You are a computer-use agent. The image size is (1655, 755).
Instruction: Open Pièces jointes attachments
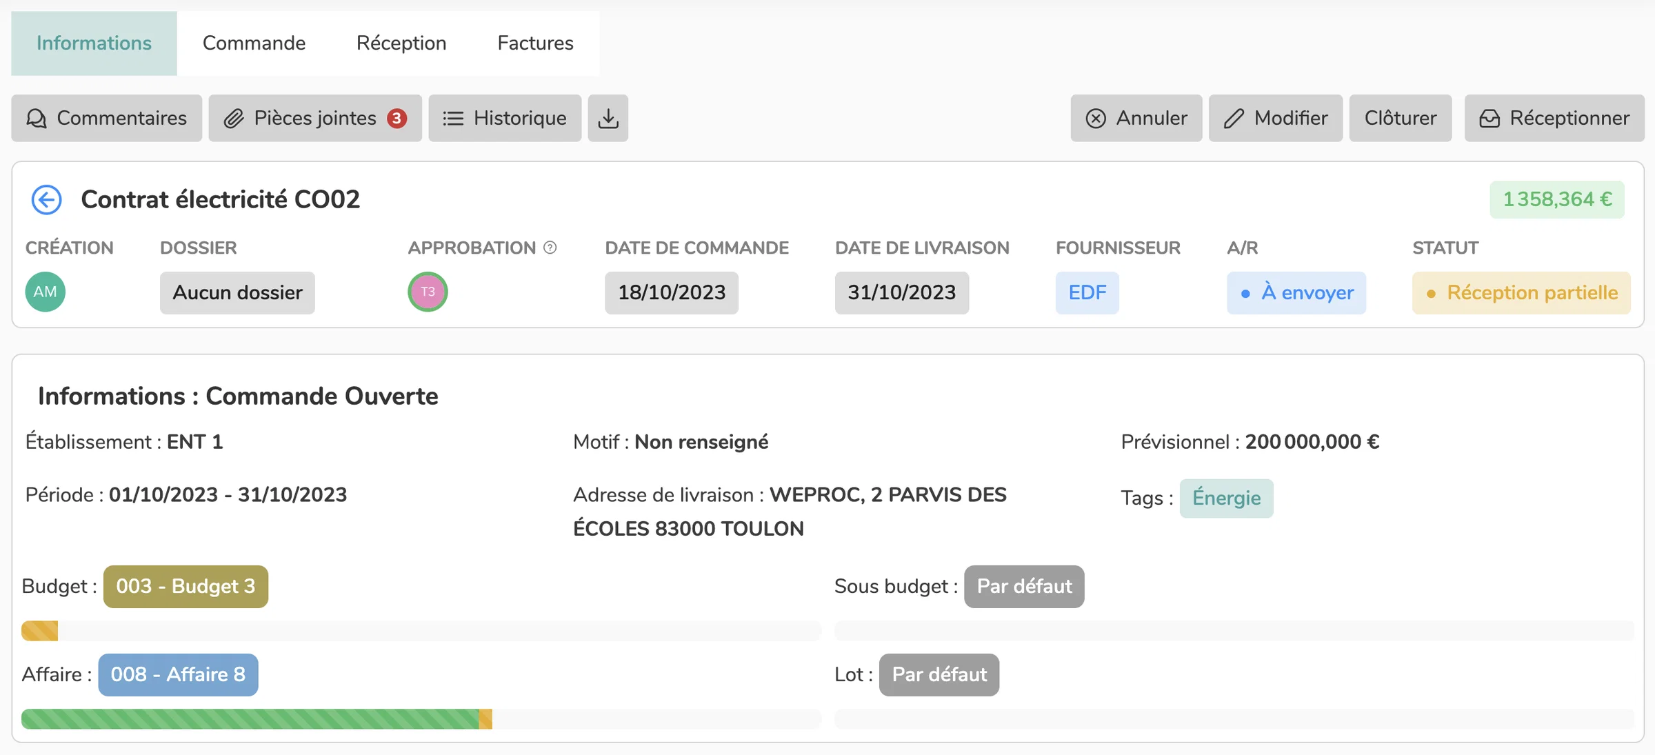(315, 118)
